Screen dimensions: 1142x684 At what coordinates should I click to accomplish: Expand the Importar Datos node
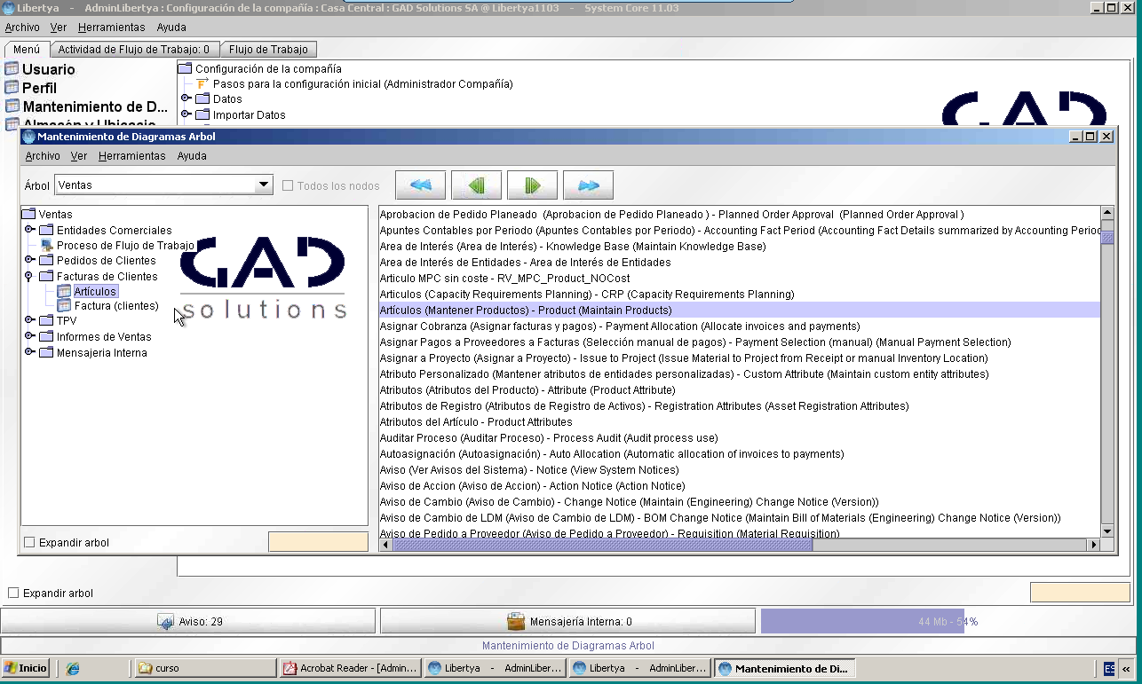coord(186,115)
